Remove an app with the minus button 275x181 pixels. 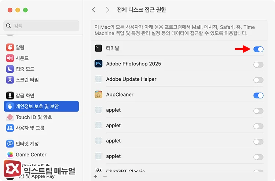[x=105, y=177]
